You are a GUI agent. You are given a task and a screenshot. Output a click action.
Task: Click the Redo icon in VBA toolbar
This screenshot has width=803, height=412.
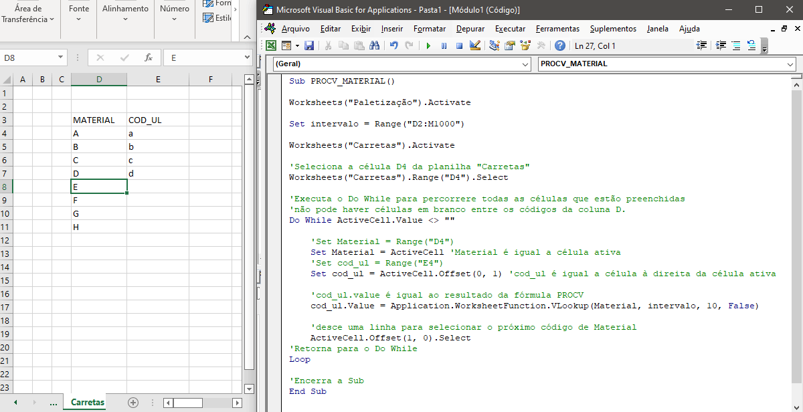click(409, 46)
